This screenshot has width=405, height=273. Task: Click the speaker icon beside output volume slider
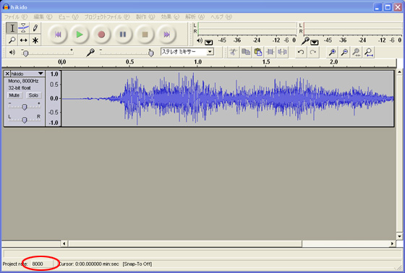tap(12, 53)
